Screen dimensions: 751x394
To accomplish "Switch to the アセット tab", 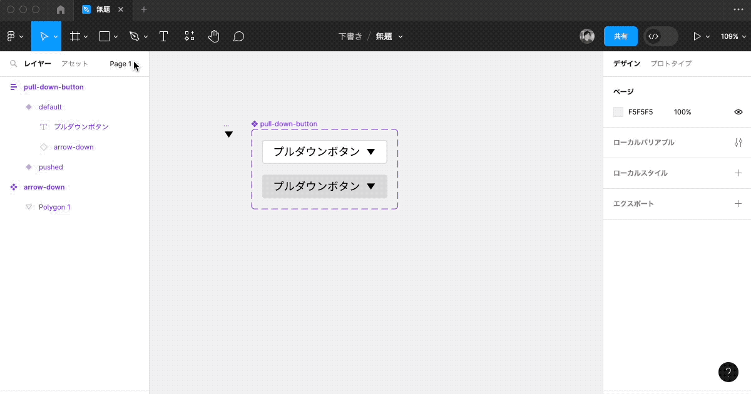I will coord(74,63).
